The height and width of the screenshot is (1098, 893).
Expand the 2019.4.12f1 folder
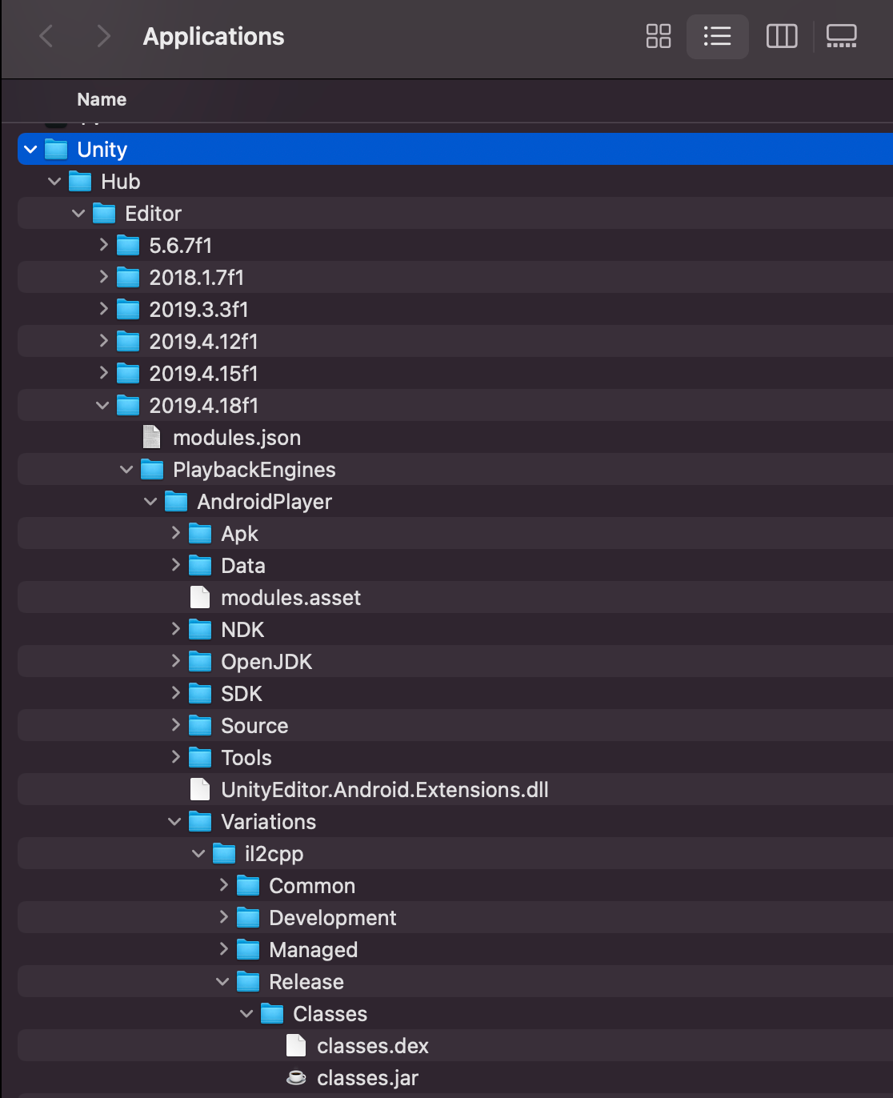(x=103, y=341)
